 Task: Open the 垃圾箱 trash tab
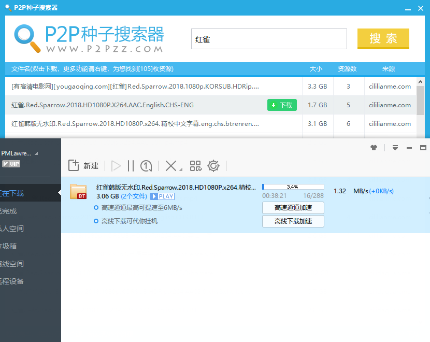click(x=31, y=246)
